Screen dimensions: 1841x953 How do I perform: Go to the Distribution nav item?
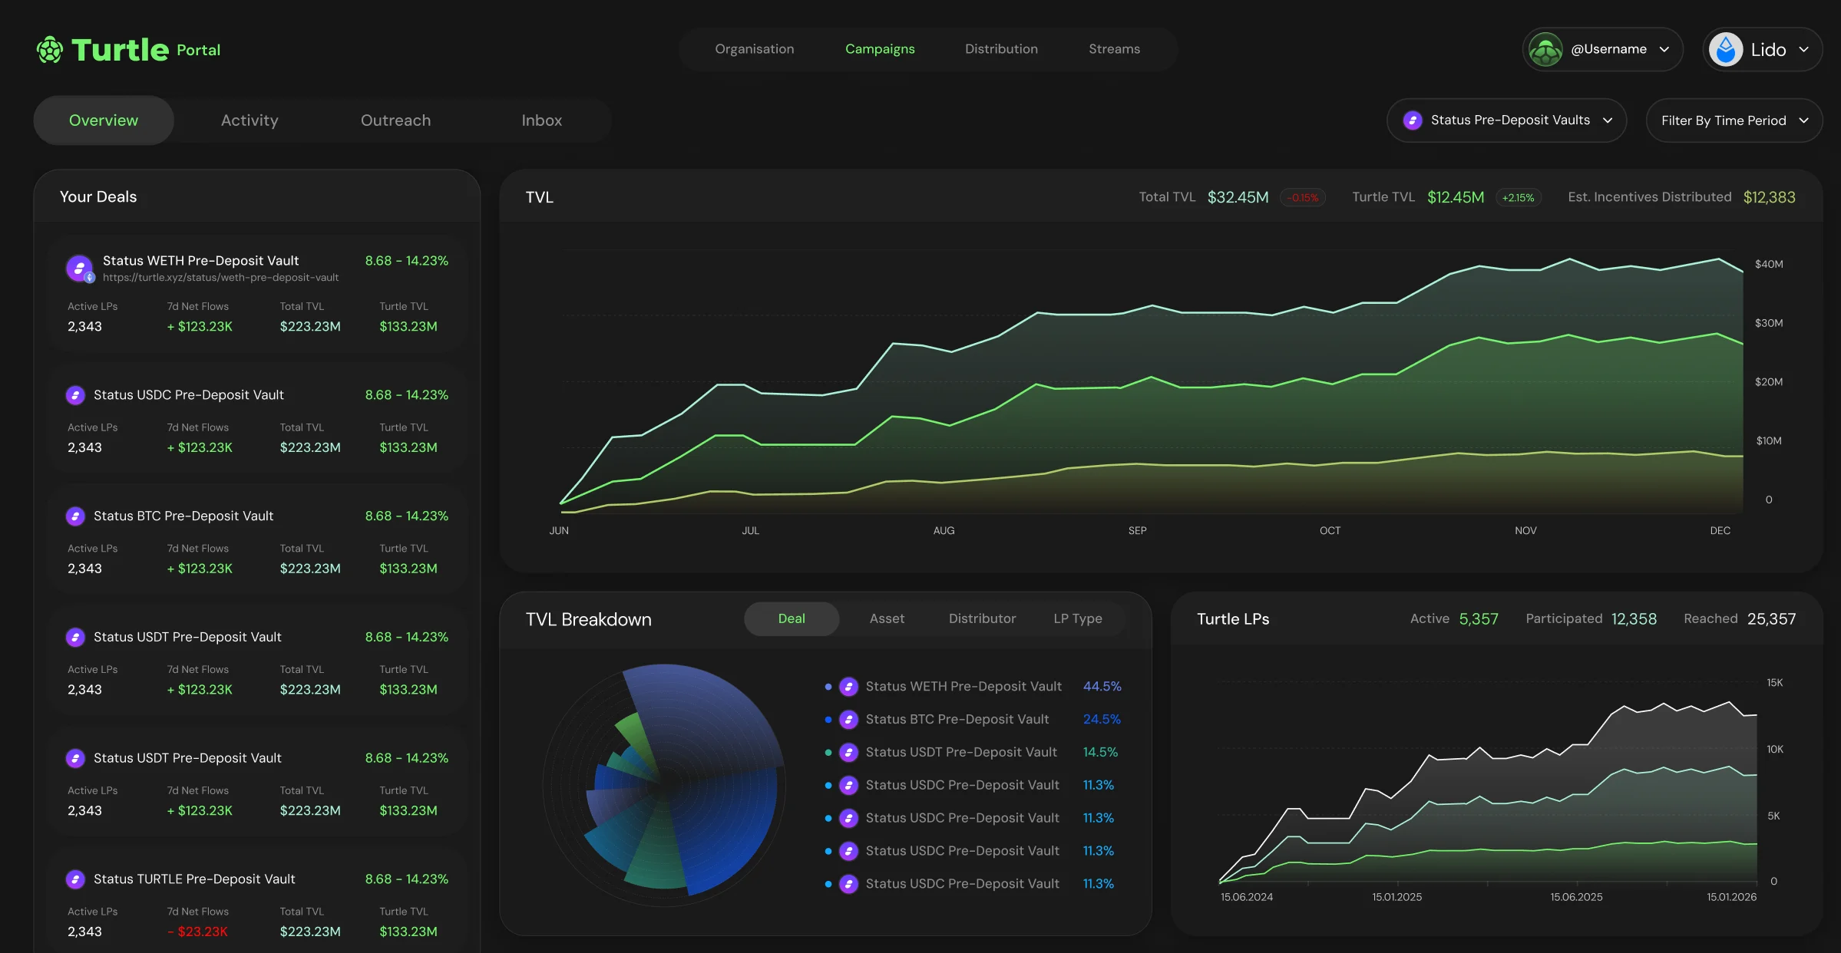(1001, 49)
